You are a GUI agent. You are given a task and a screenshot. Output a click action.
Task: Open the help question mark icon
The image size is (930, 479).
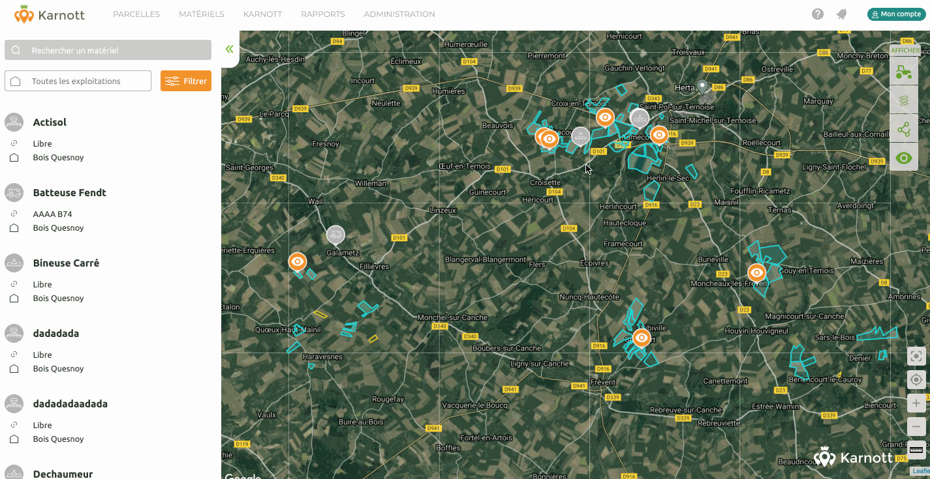coord(818,14)
